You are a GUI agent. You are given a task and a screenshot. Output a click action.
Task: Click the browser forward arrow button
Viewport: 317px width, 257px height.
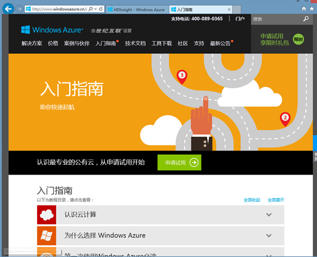(19, 9)
